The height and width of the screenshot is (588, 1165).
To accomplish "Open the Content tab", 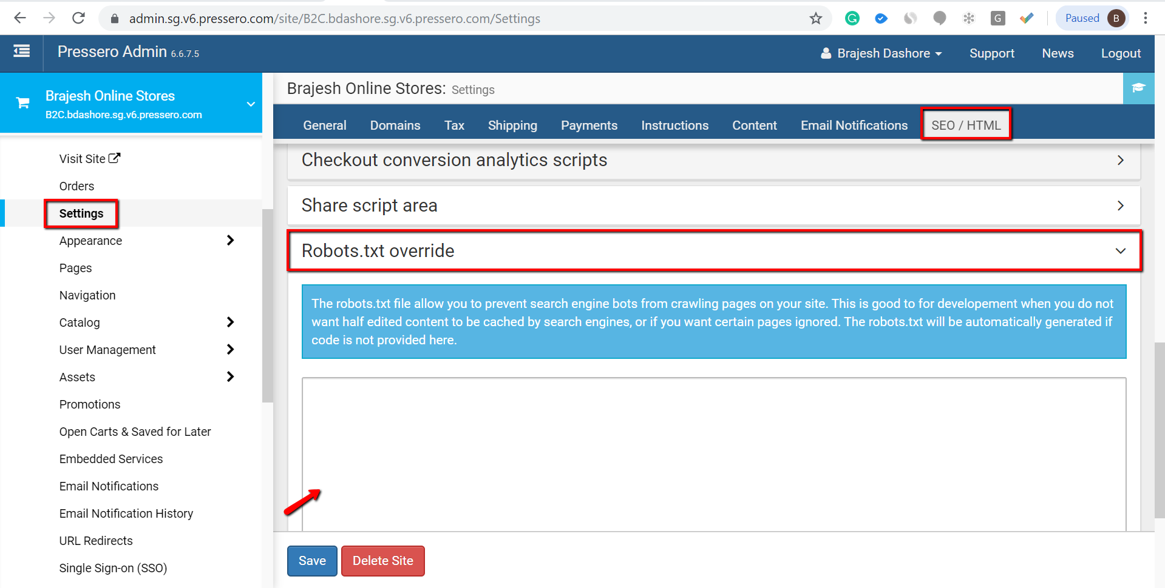I will point(754,125).
